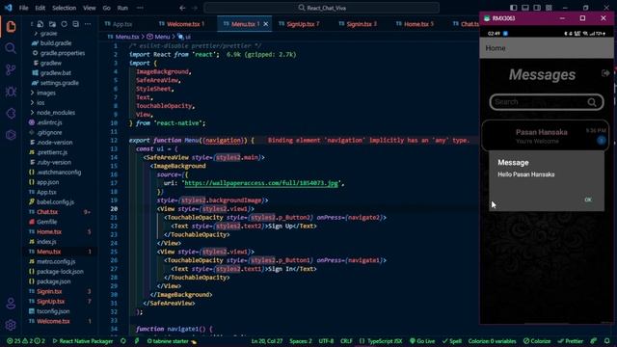Click the UTF-8 encoding indicator

pos(326,341)
